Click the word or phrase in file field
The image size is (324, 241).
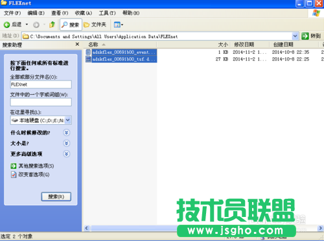[x=41, y=102]
